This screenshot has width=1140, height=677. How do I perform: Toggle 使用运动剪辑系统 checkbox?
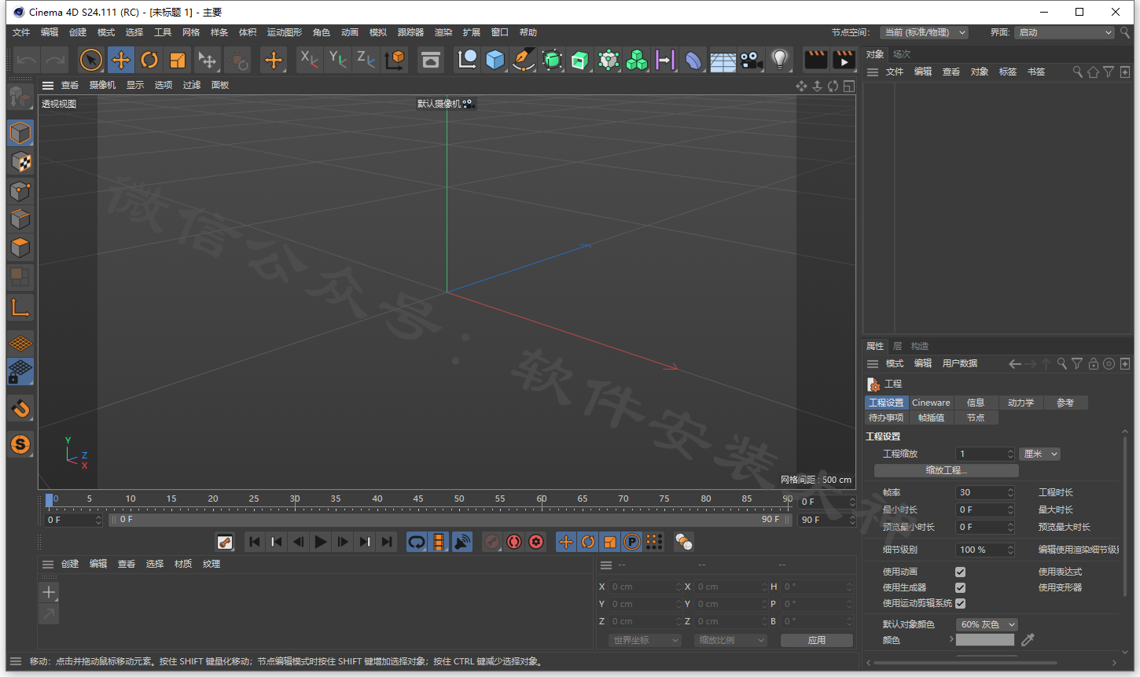coord(960,603)
